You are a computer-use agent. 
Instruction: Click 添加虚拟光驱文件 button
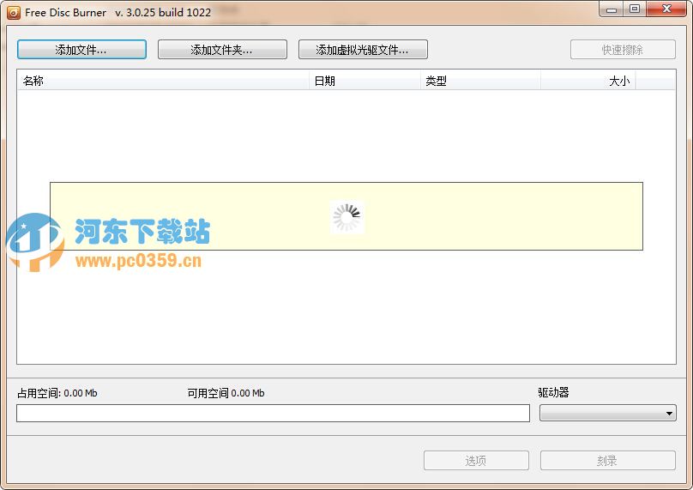363,50
